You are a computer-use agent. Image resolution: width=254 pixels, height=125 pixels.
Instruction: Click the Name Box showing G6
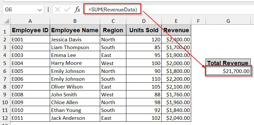coord(23,10)
